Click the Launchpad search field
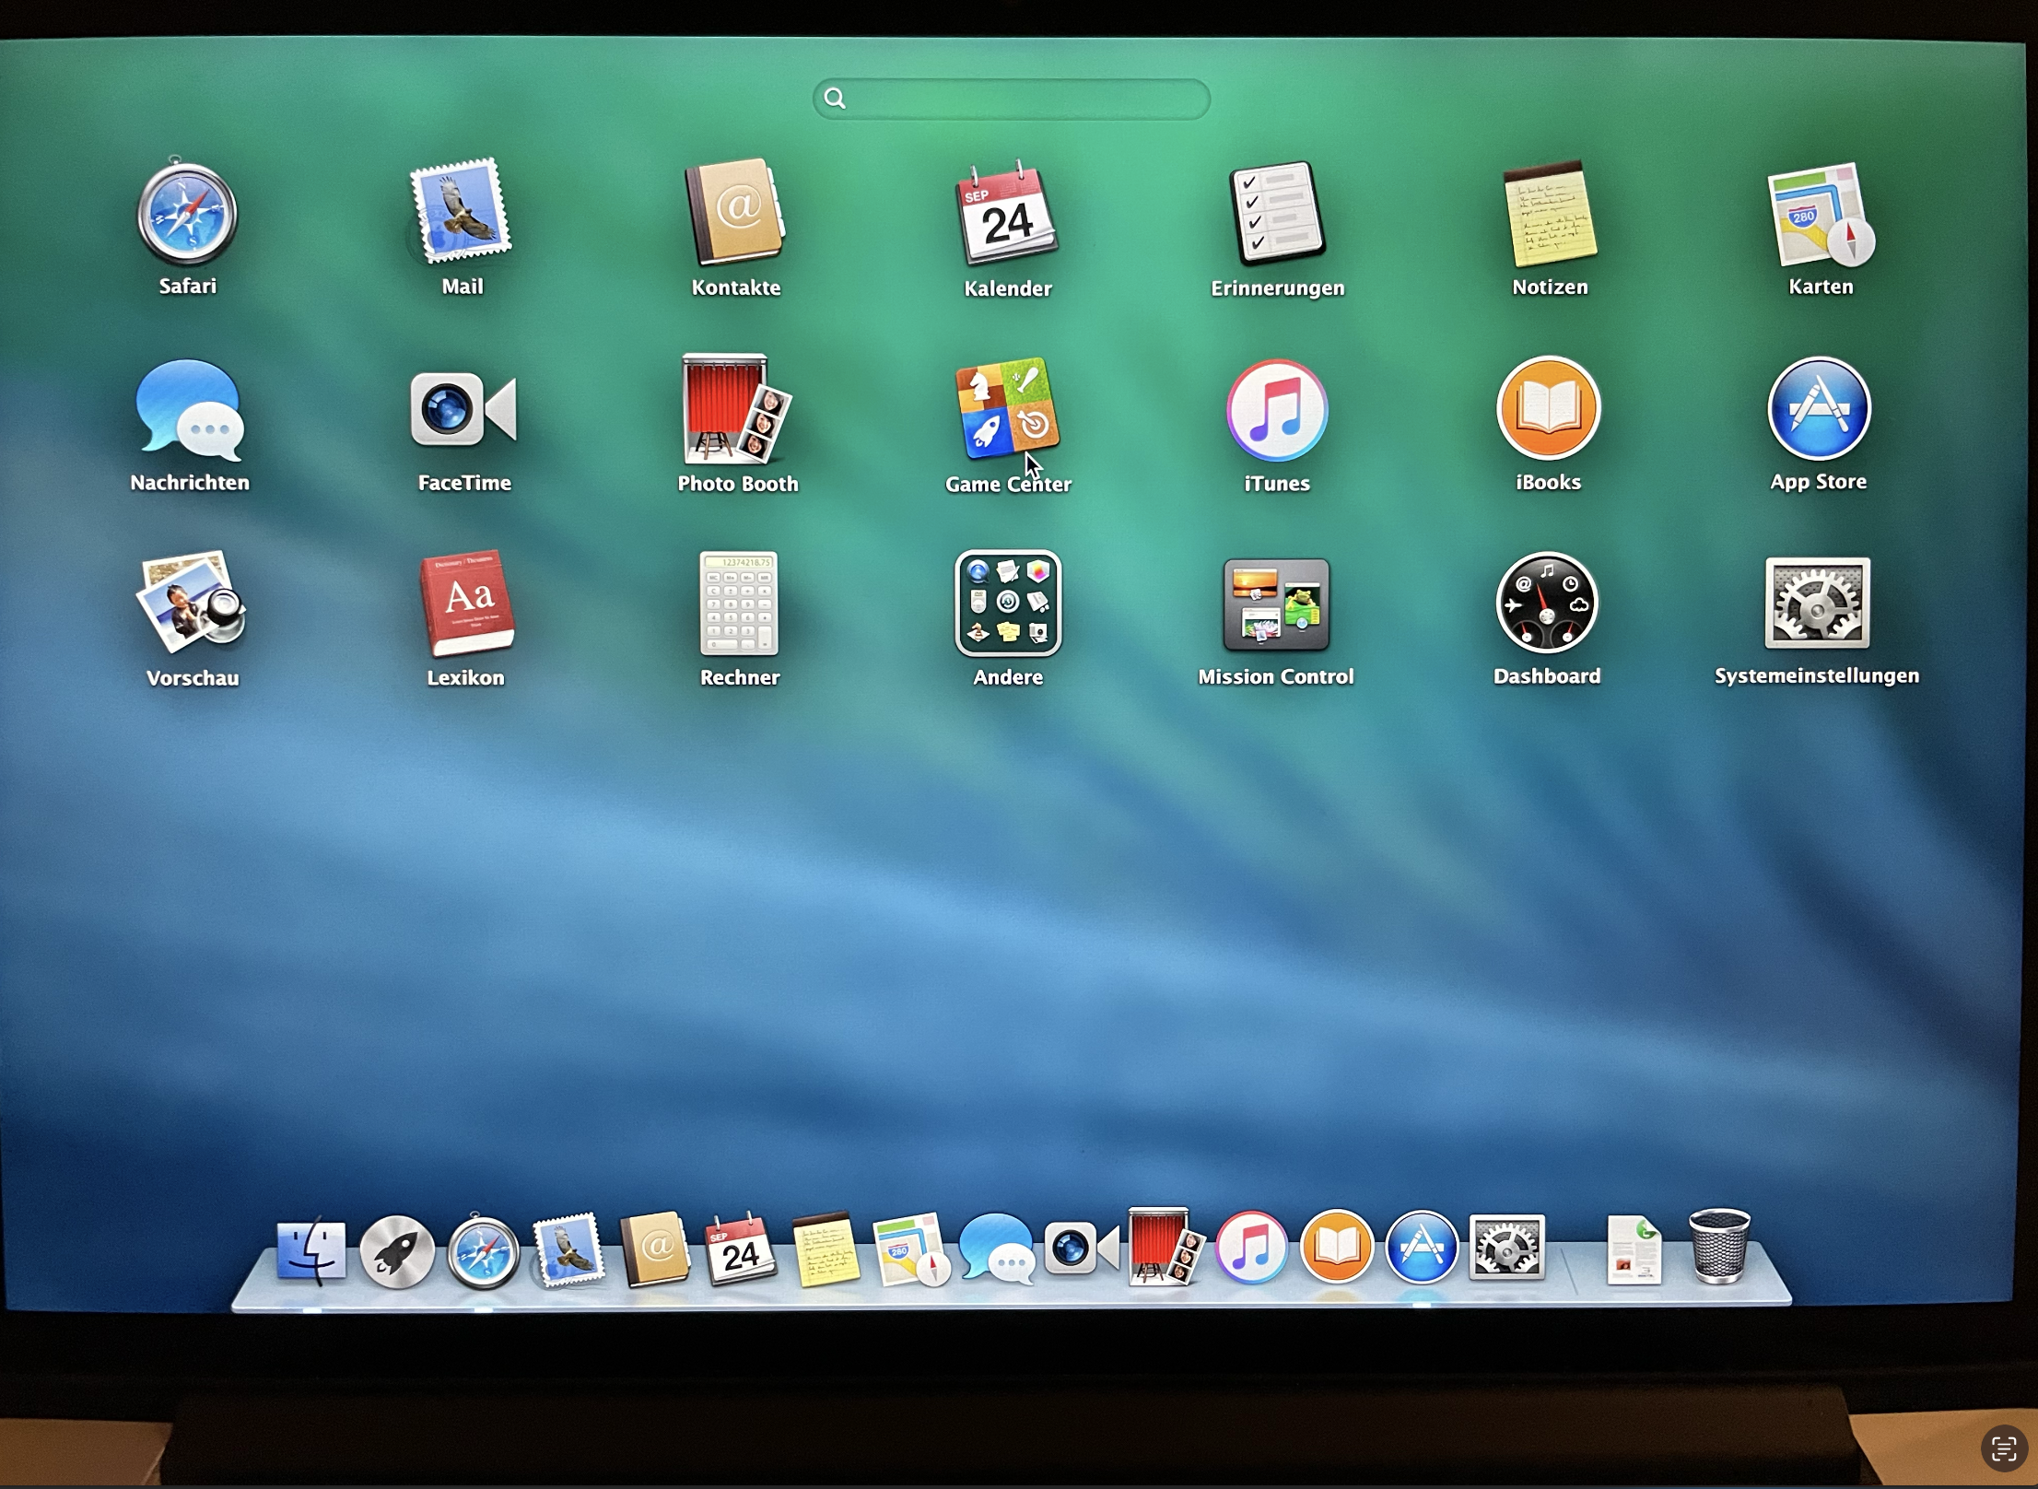 [x=1011, y=99]
